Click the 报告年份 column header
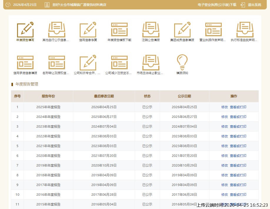The height and width of the screenshot is (209, 270). [x=48, y=96]
